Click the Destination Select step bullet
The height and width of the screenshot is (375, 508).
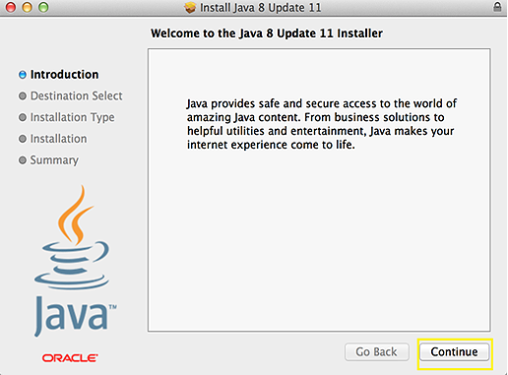pyautogui.click(x=23, y=95)
